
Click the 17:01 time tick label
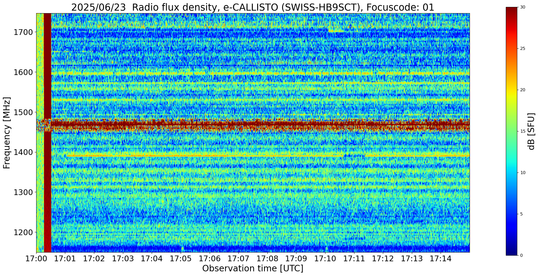(65, 259)
